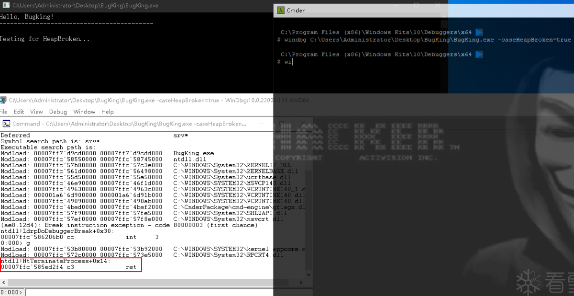Select the ModLoad row for ntdll.dll

click(103, 159)
